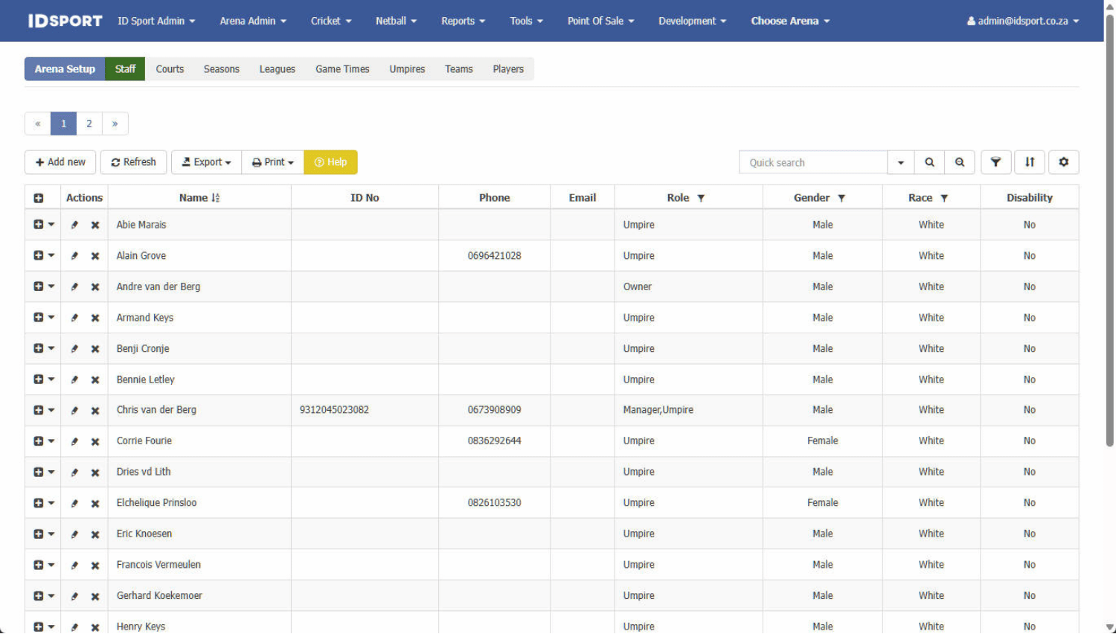Open the Quick search field selector arrow
This screenshot has width=1116, height=634.
(900, 162)
